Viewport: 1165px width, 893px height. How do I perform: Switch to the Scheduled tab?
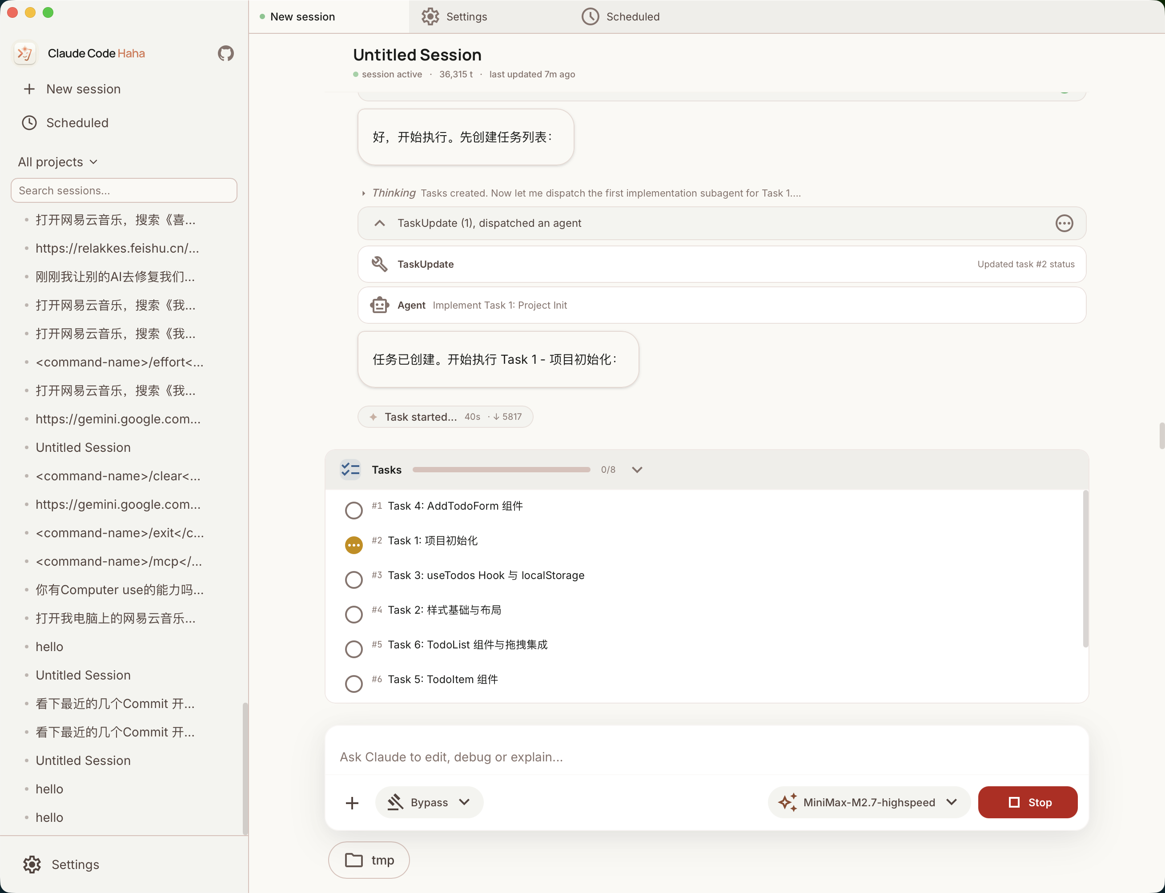(620, 16)
